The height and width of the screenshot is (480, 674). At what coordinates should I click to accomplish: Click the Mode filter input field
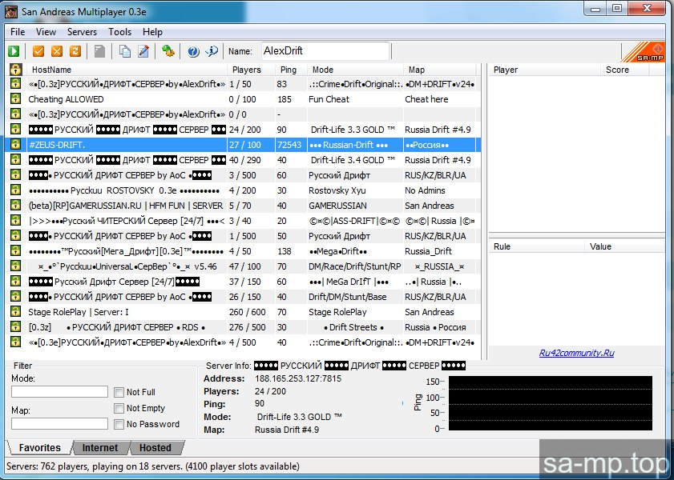(60, 392)
